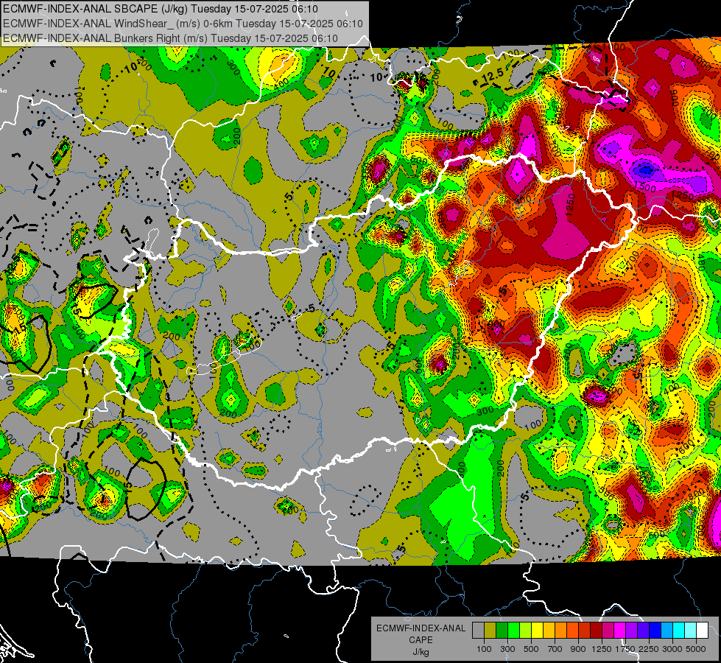This screenshot has height=663, width=721.
Task: Click the legend value '300'
Action: point(507,649)
